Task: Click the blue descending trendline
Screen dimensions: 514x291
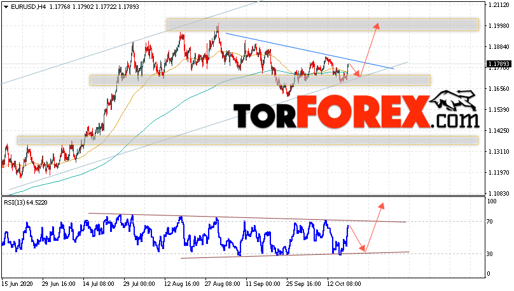Action: tap(309, 51)
